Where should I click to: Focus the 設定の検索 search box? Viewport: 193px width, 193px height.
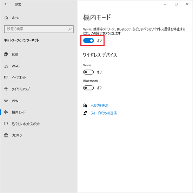coord(39,29)
